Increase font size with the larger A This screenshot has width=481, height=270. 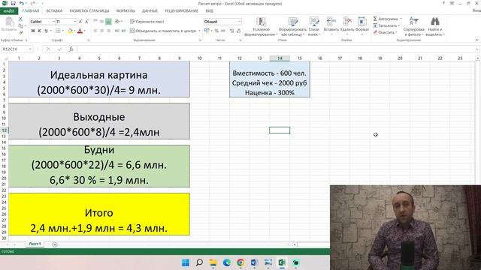(x=80, y=22)
